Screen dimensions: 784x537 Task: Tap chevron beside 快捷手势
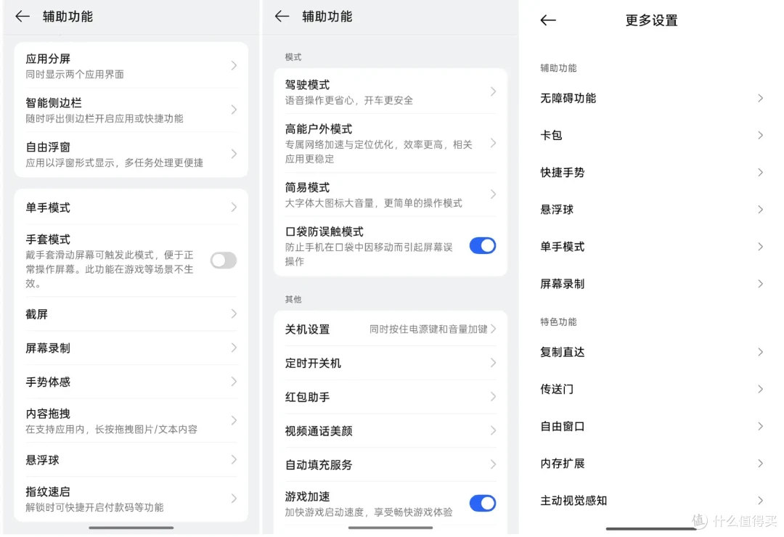click(760, 173)
